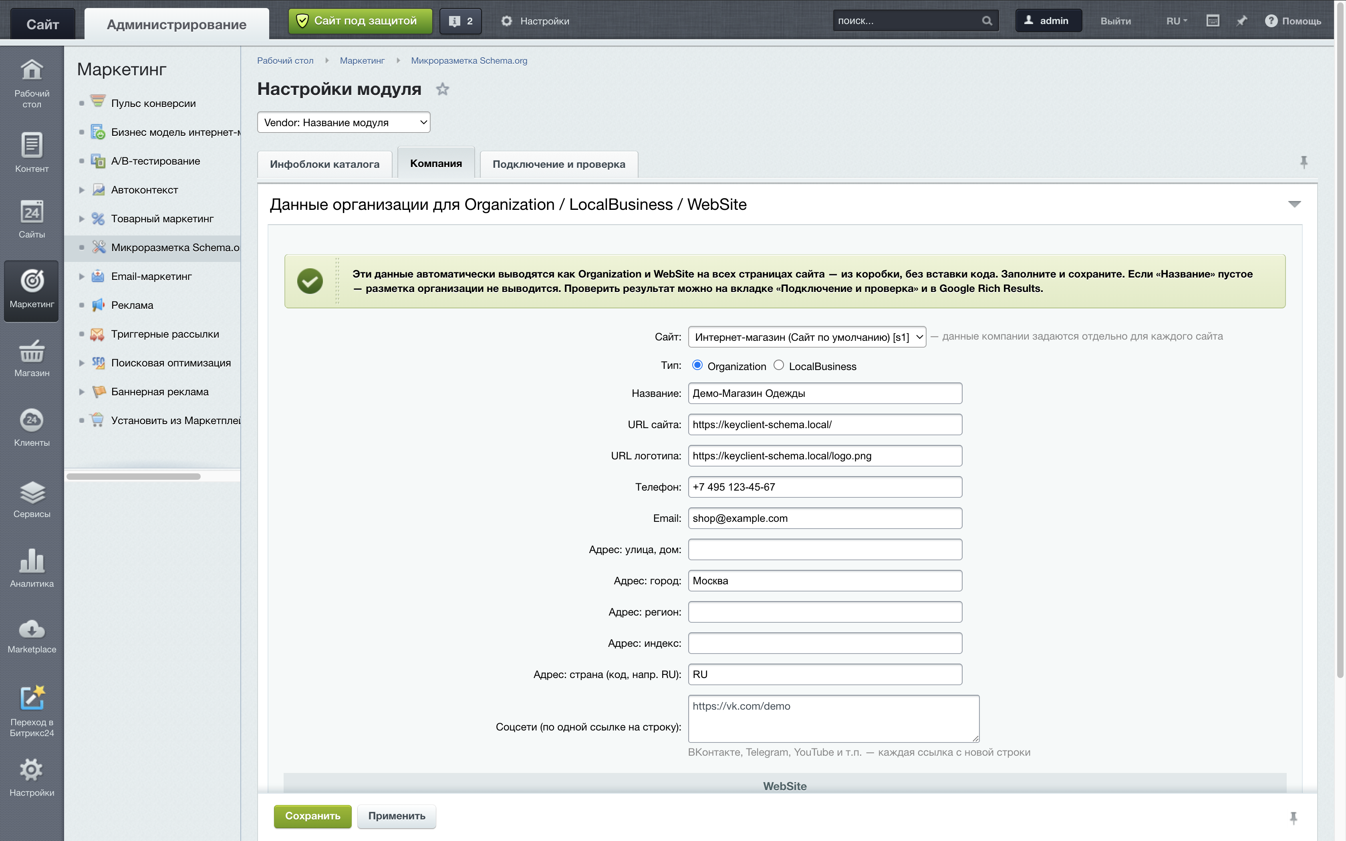Collapse organization data section arrow

click(1294, 204)
